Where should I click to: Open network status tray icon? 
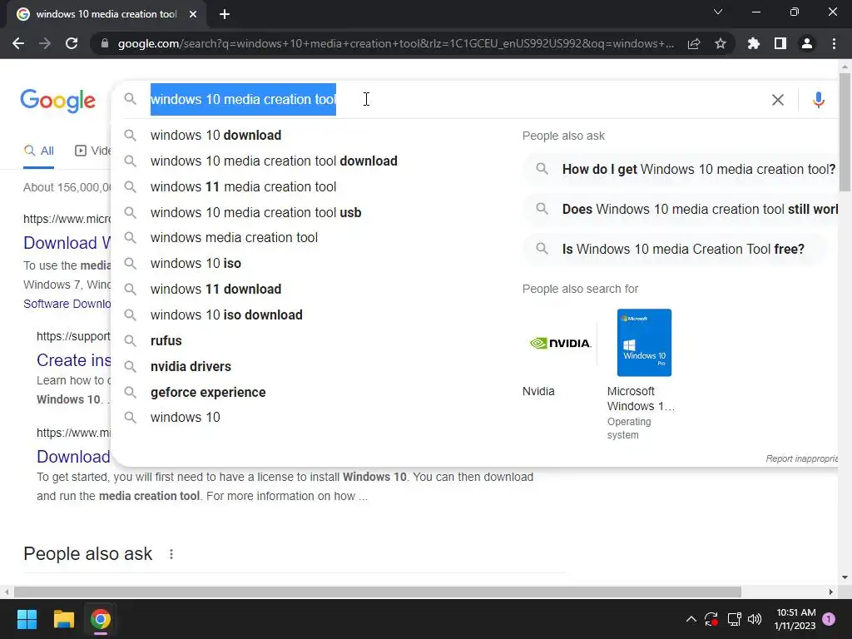734,619
